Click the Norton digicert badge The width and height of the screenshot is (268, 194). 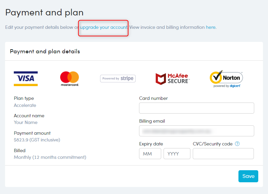point(226,79)
